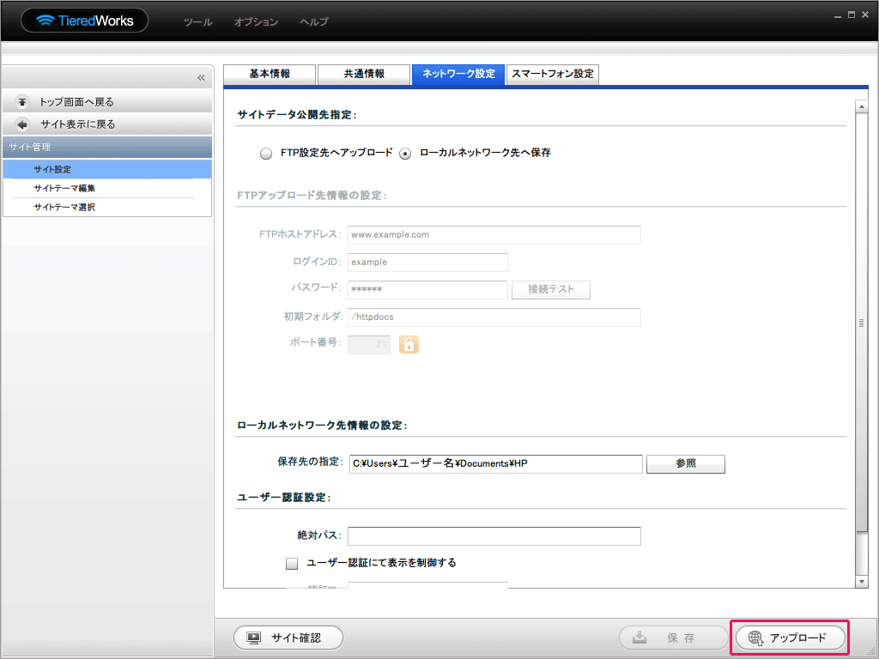The image size is (879, 659).
Task: Click the monitor icon on サイト確認
Action: (253, 638)
